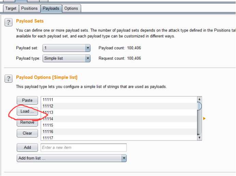This screenshot has width=236, height=176.
Task: Switch to the Positions tab
Action: (29, 8)
